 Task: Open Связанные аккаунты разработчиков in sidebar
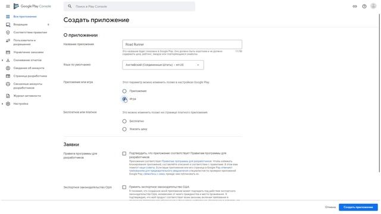pyautogui.click(x=28, y=86)
